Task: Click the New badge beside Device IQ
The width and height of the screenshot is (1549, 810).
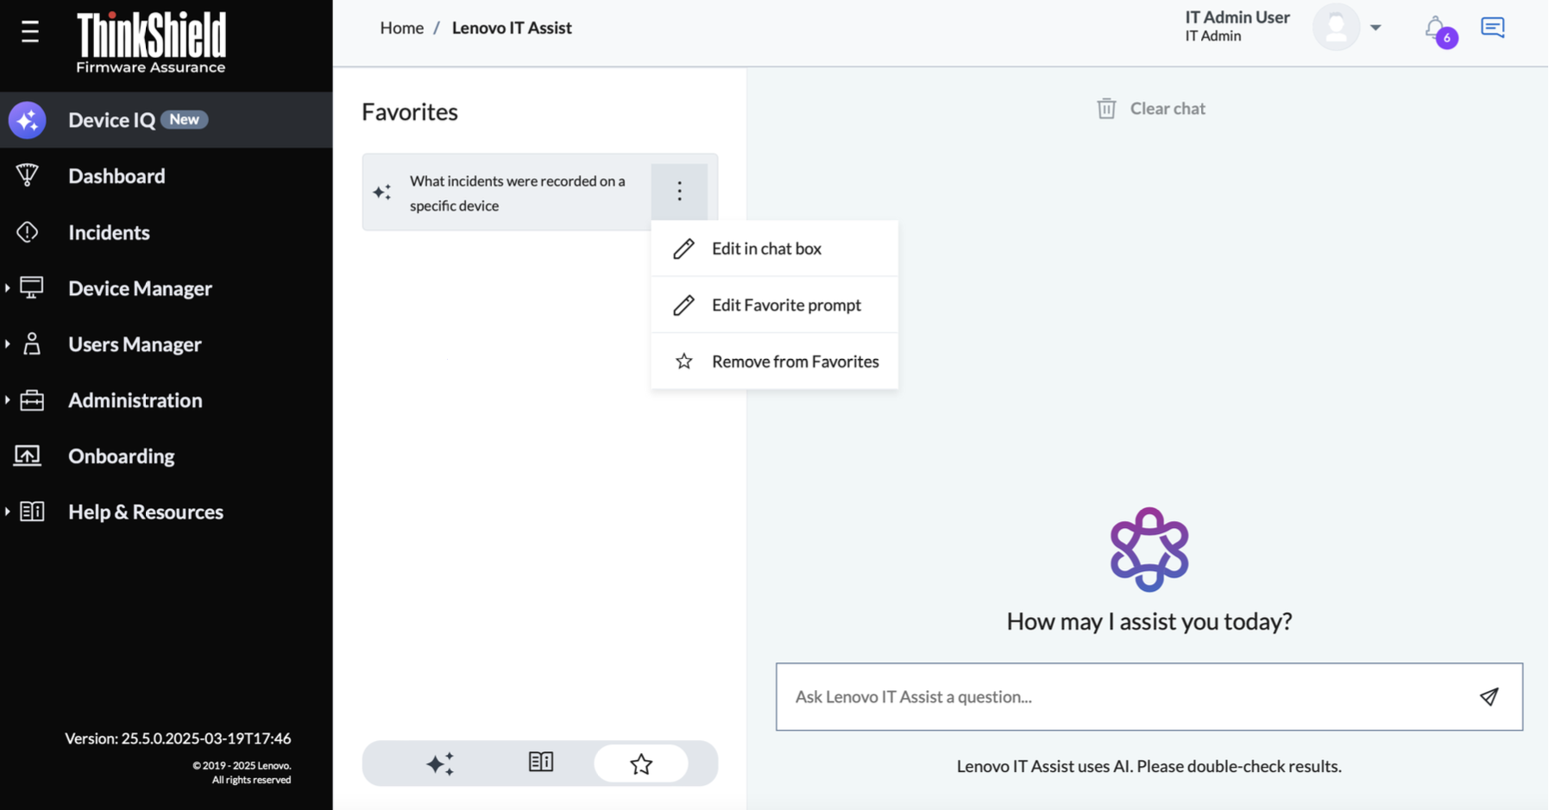Action: point(184,120)
